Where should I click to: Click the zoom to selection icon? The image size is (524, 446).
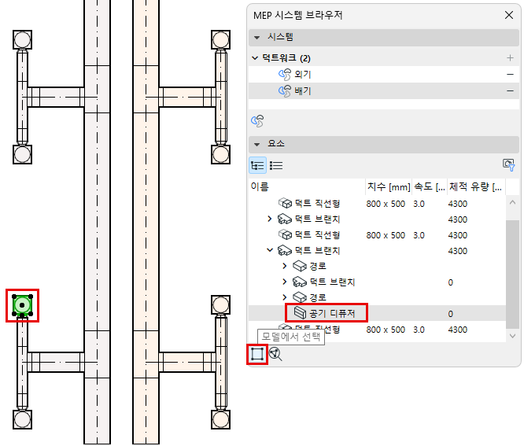[275, 354]
